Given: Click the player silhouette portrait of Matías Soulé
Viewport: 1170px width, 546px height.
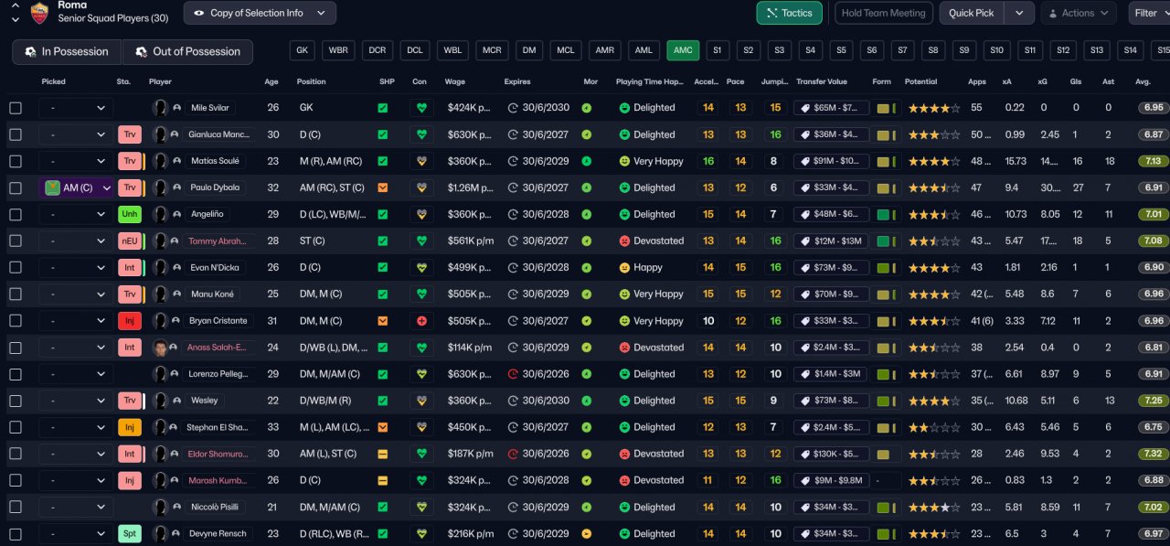Looking at the screenshot, I should [x=161, y=161].
